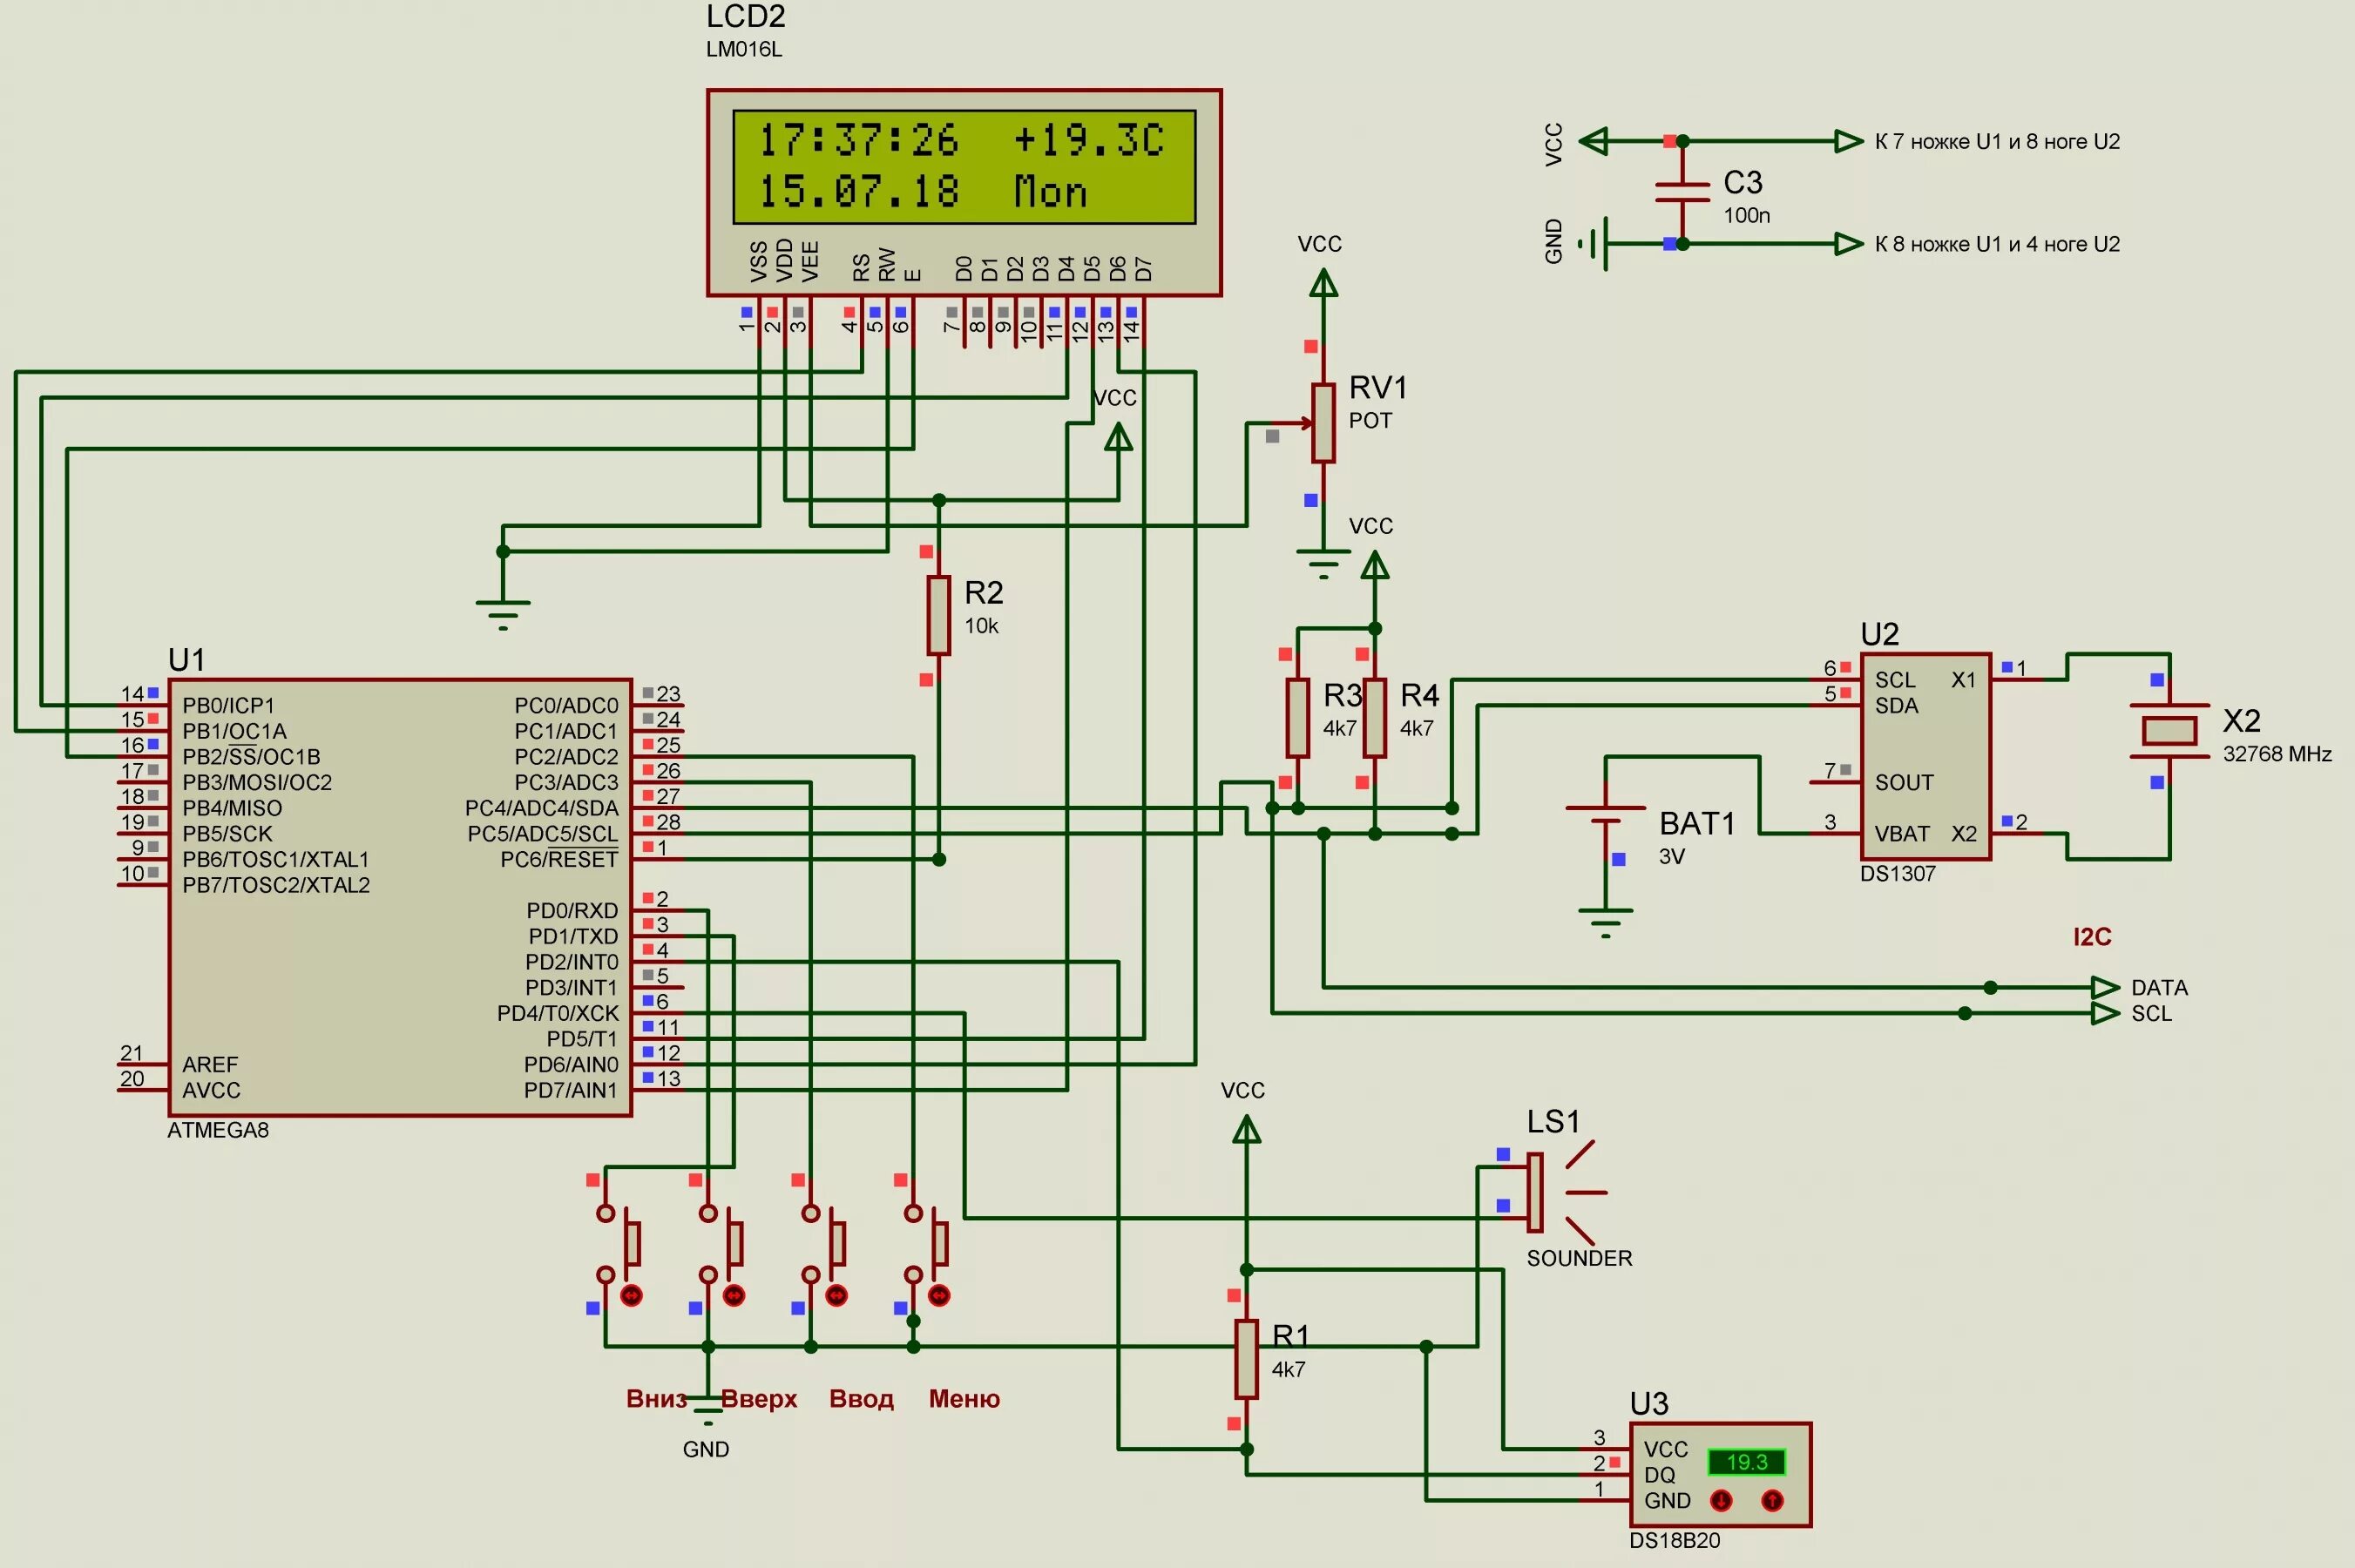This screenshot has height=1568, width=2355.
Task: Click the VBAT pin label on U2
Action: point(1902,834)
